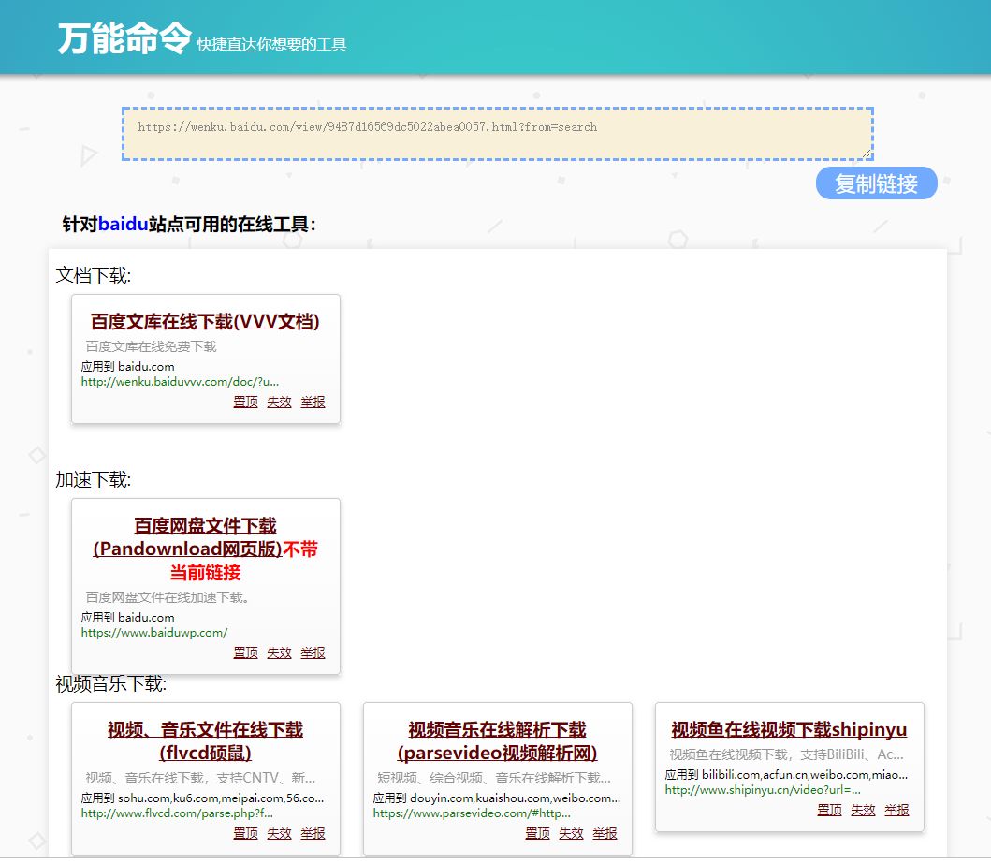This screenshot has height=864, width=991.
Task: Open 视频、音乐文件在线下载 flvcd硕鼠 link
Action: point(205,740)
